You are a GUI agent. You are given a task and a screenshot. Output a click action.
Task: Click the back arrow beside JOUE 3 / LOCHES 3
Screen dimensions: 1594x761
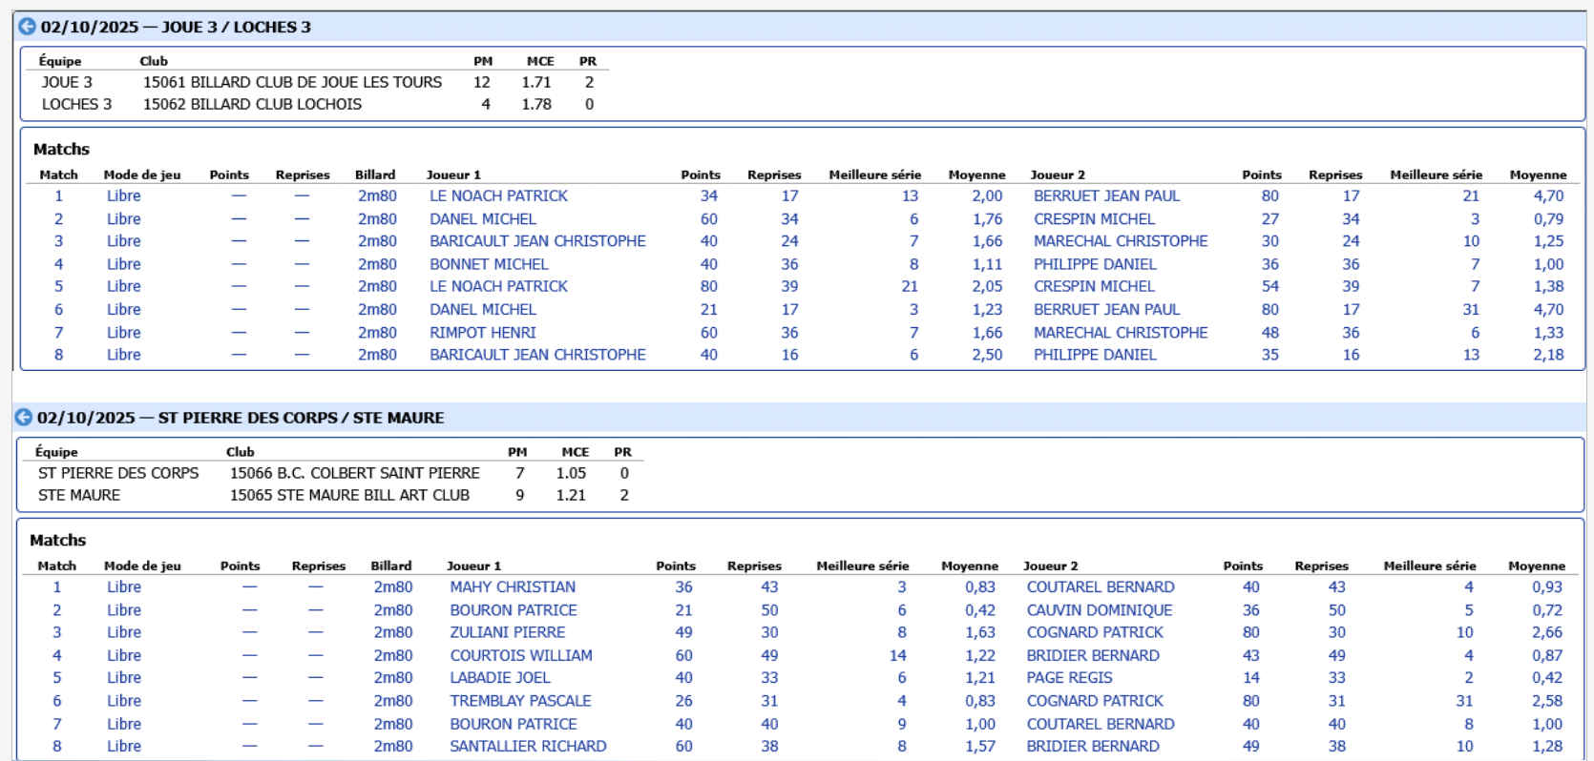coord(27,27)
